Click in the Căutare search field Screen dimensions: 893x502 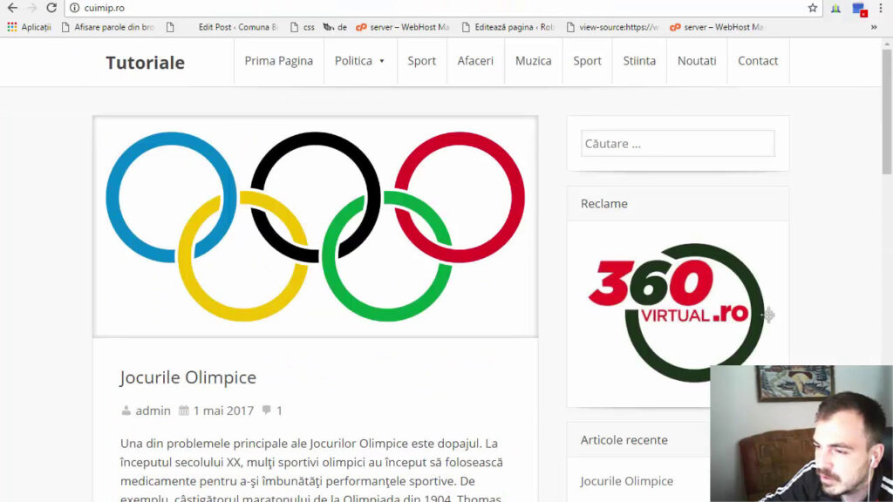click(x=678, y=144)
